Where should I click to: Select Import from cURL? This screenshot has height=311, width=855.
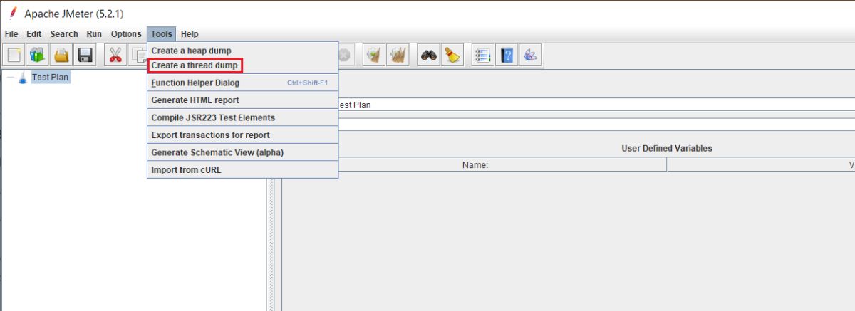(x=242, y=170)
